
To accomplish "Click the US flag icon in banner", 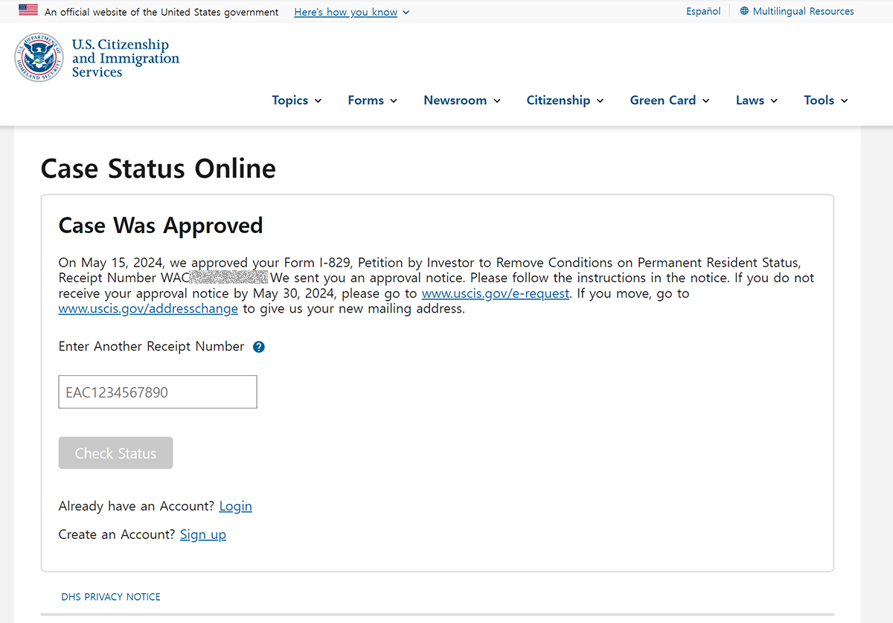I will 28,10.
